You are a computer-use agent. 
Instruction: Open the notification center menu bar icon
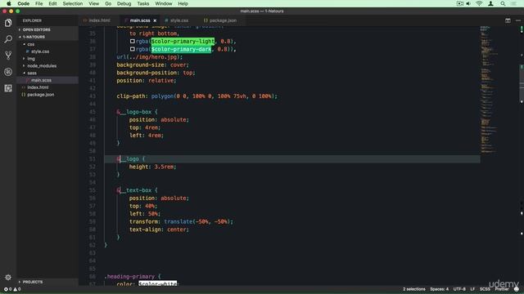513,3
